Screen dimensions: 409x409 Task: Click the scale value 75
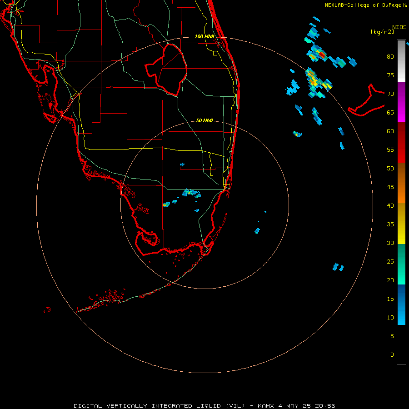pos(390,75)
